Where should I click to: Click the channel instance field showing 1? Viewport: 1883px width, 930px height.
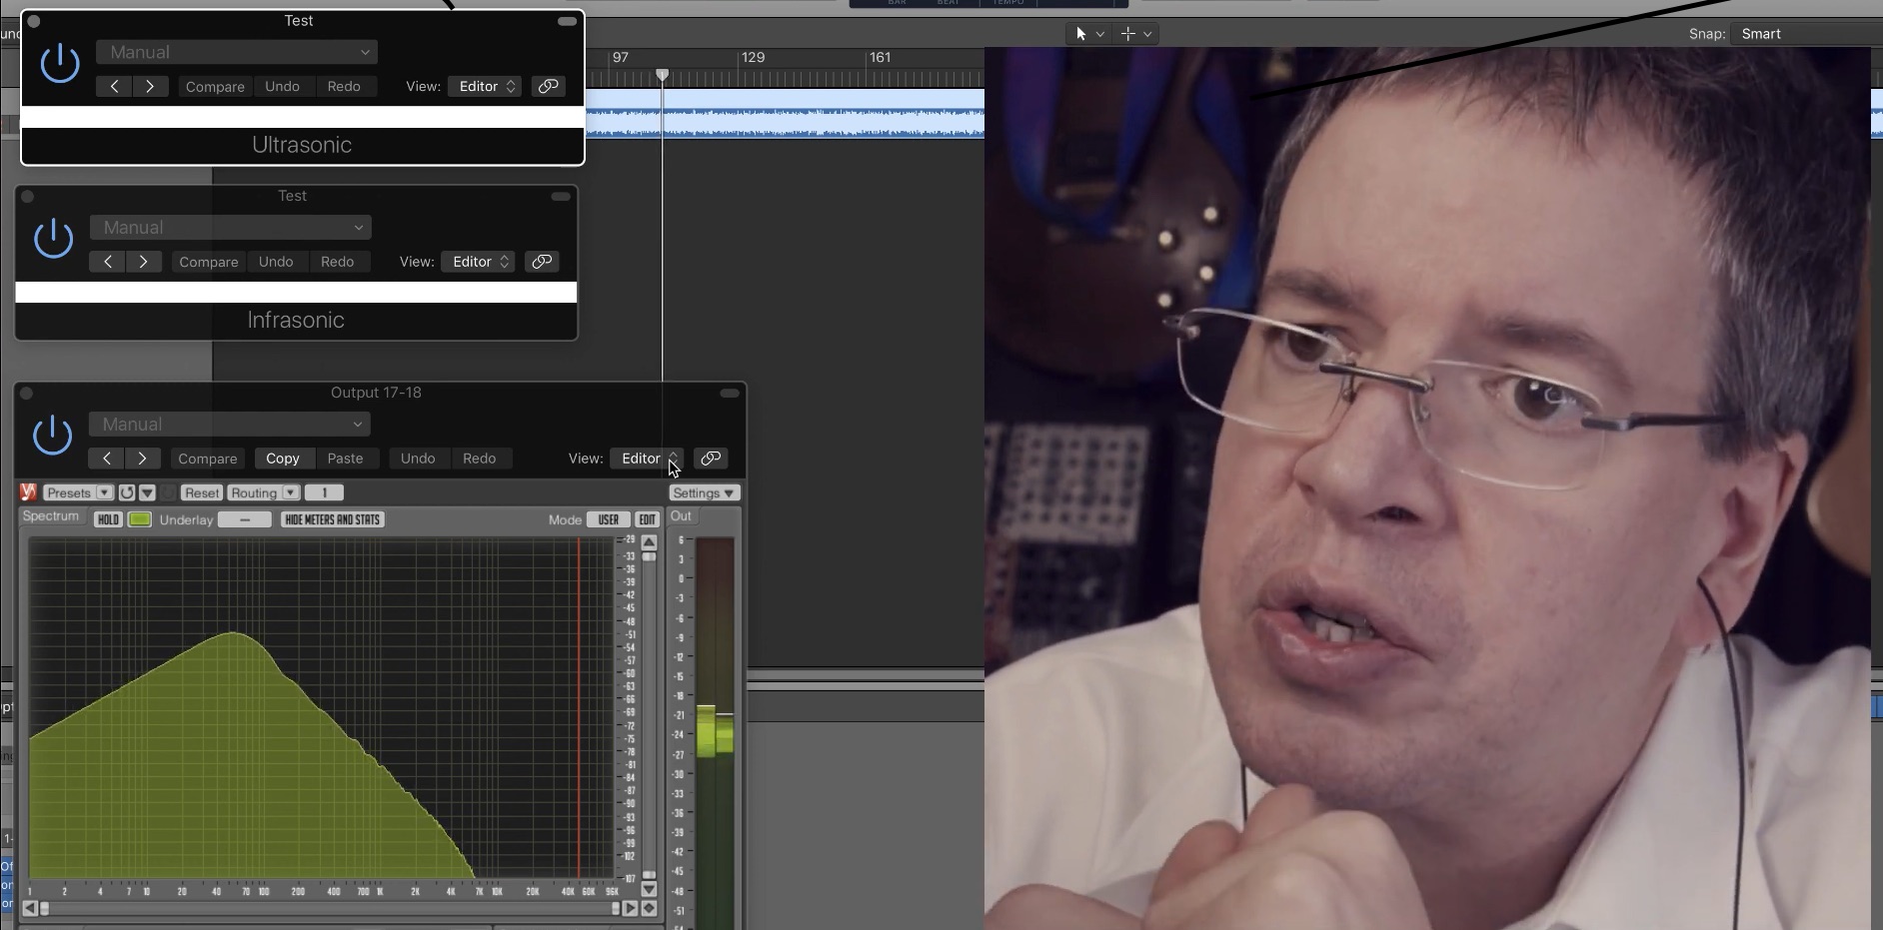[324, 492]
